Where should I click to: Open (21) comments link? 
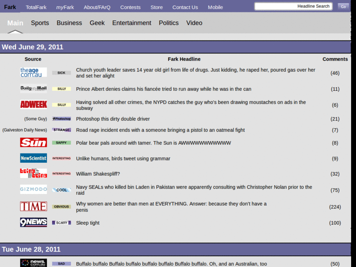coord(335,119)
